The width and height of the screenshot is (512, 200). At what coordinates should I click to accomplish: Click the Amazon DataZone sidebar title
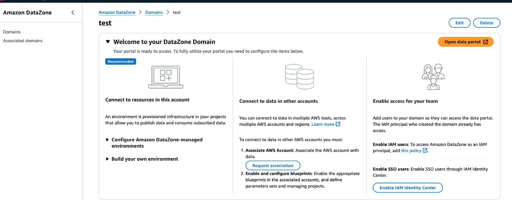pyautogui.click(x=27, y=13)
